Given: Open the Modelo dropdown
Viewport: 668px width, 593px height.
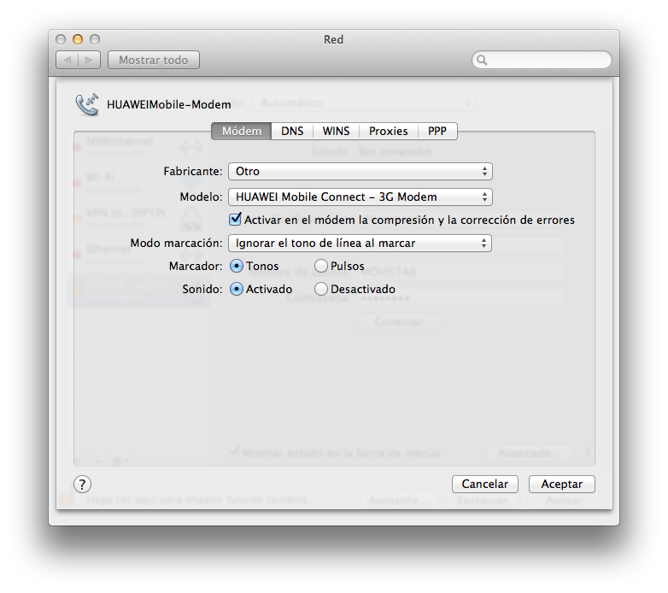Looking at the screenshot, I should [360, 197].
